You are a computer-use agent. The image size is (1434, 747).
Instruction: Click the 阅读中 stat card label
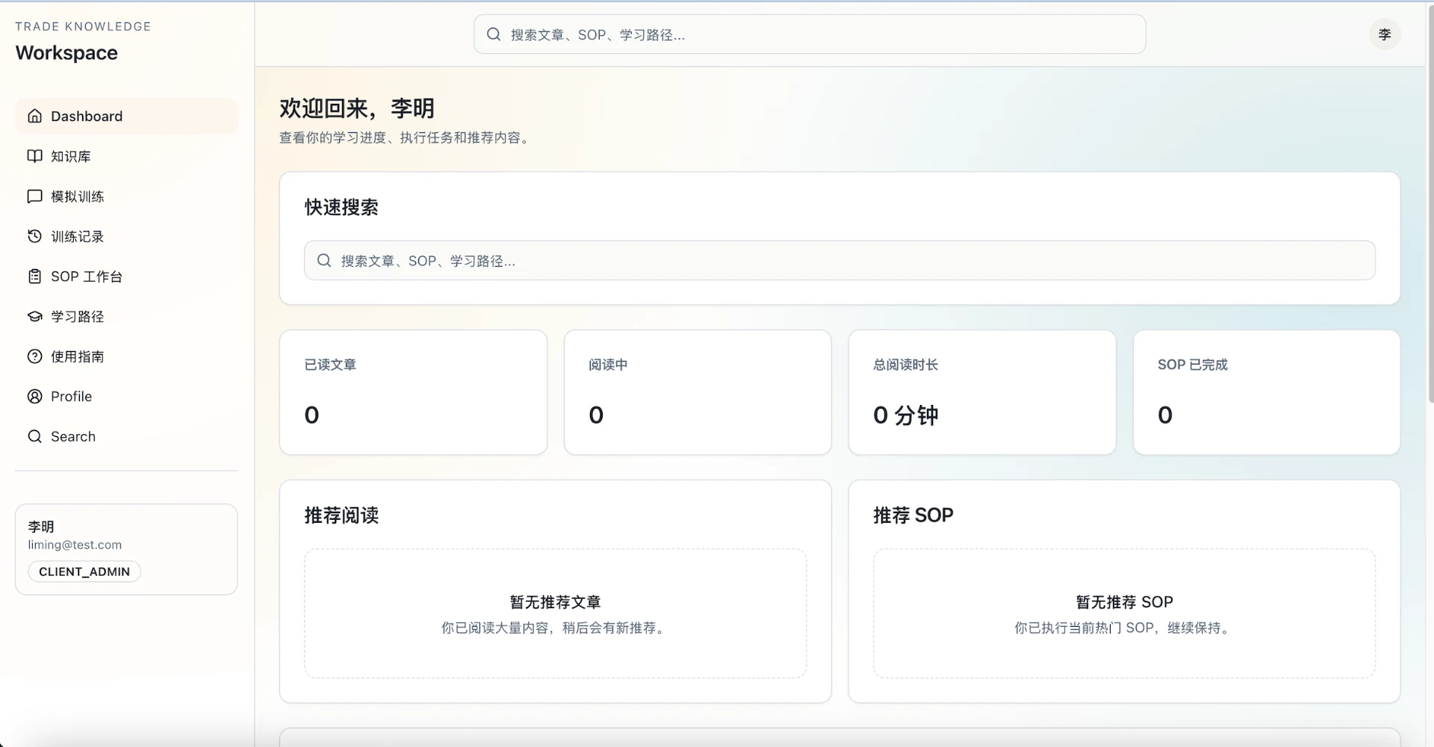608,365
